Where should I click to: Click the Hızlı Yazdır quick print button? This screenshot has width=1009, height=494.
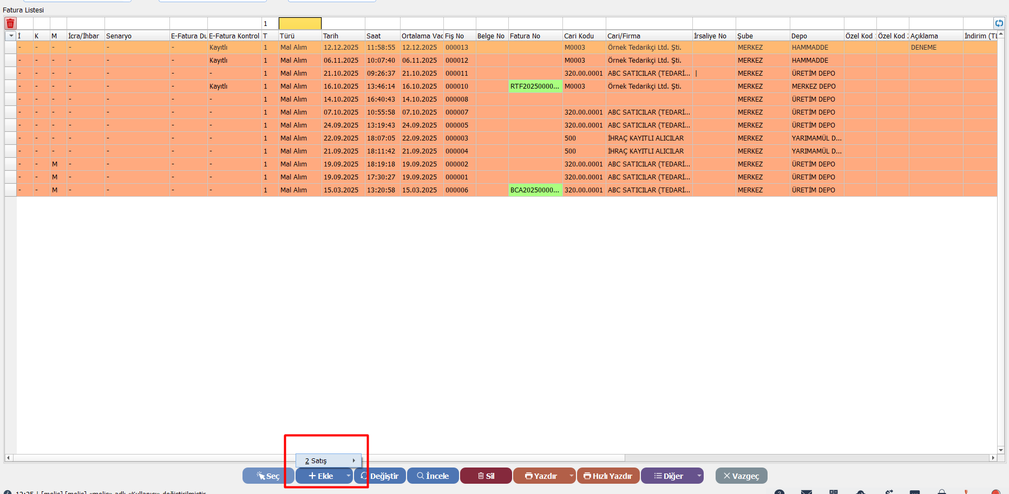[x=608, y=476]
